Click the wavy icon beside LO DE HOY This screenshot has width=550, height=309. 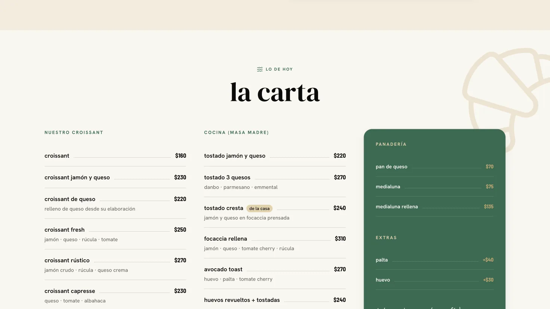tap(260, 69)
